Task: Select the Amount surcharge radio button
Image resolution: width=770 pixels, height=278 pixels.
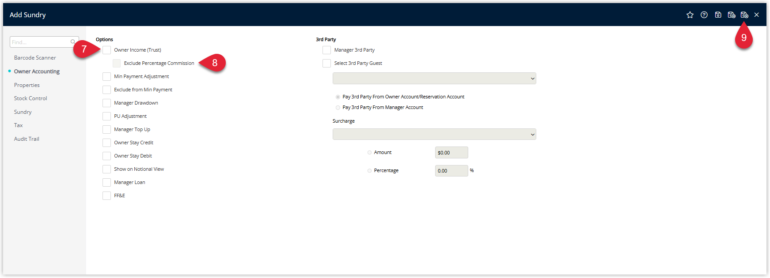Action: tap(370, 152)
